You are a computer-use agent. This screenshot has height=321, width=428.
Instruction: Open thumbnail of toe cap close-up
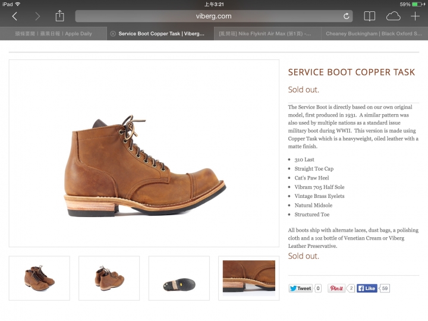pyautogui.click(x=248, y=278)
